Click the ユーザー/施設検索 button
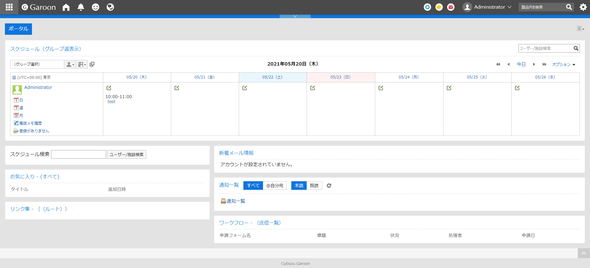Screen dimensions: 590x268 pos(127,154)
